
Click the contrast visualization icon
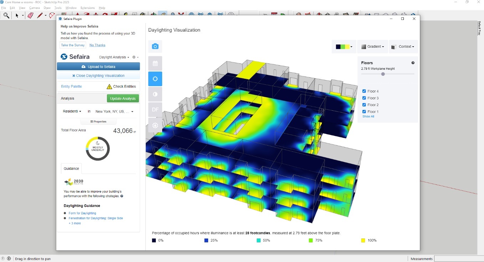(x=155, y=94)
